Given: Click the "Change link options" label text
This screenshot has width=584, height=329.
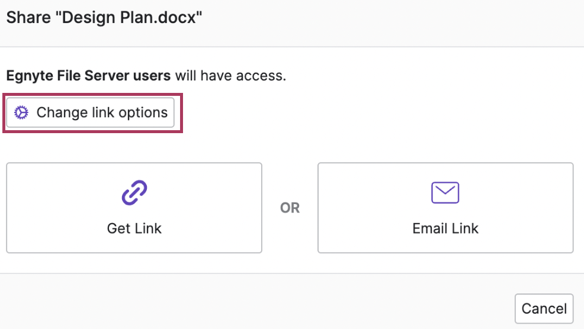Looking at the screenshot, I should point(102,112).
